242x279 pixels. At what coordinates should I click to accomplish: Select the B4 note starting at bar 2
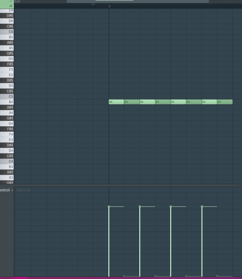(116, 102)
